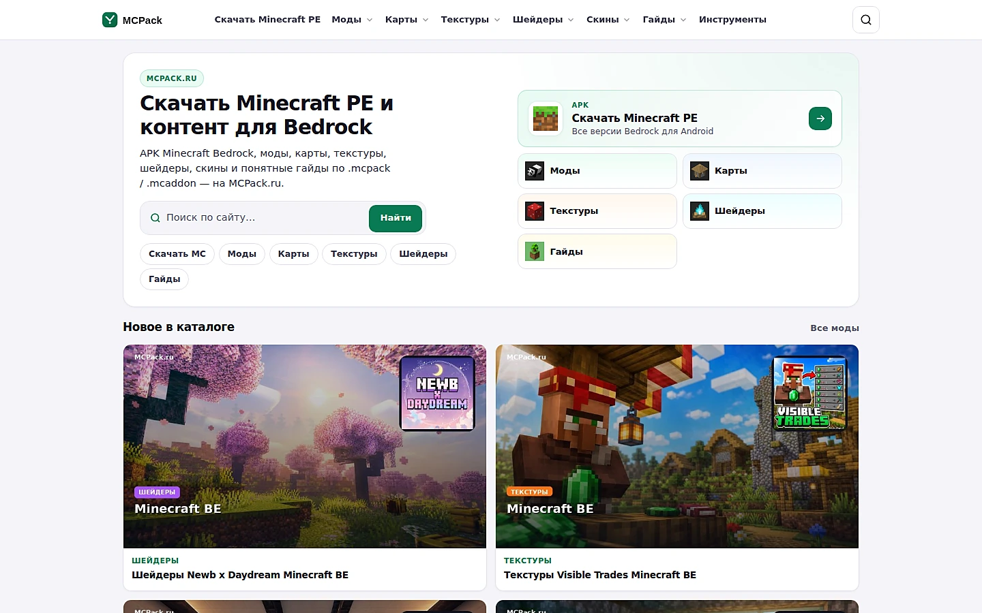The height and width of the screenshot is (613, 982).
Task: Open Скачать Minecraft PE in top navigation
Action: click(x=267, y=20)
